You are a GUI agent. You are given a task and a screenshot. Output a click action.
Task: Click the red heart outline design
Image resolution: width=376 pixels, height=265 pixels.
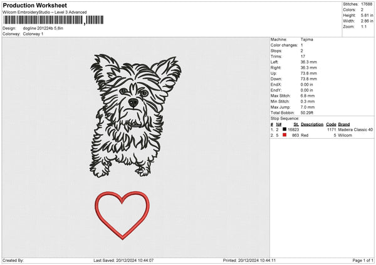pyautogui.click(x=122, y=215)
